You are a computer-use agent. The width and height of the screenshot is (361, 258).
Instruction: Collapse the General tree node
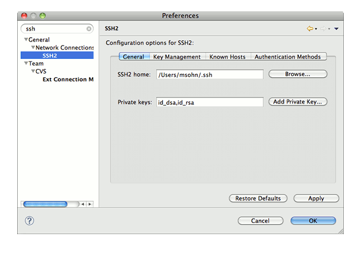coord(26,40)
